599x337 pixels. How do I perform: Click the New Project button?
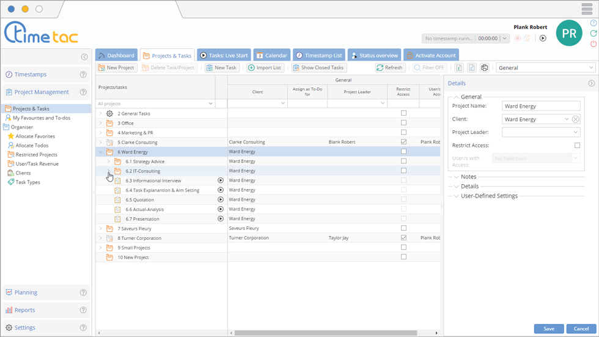[116, 68]
